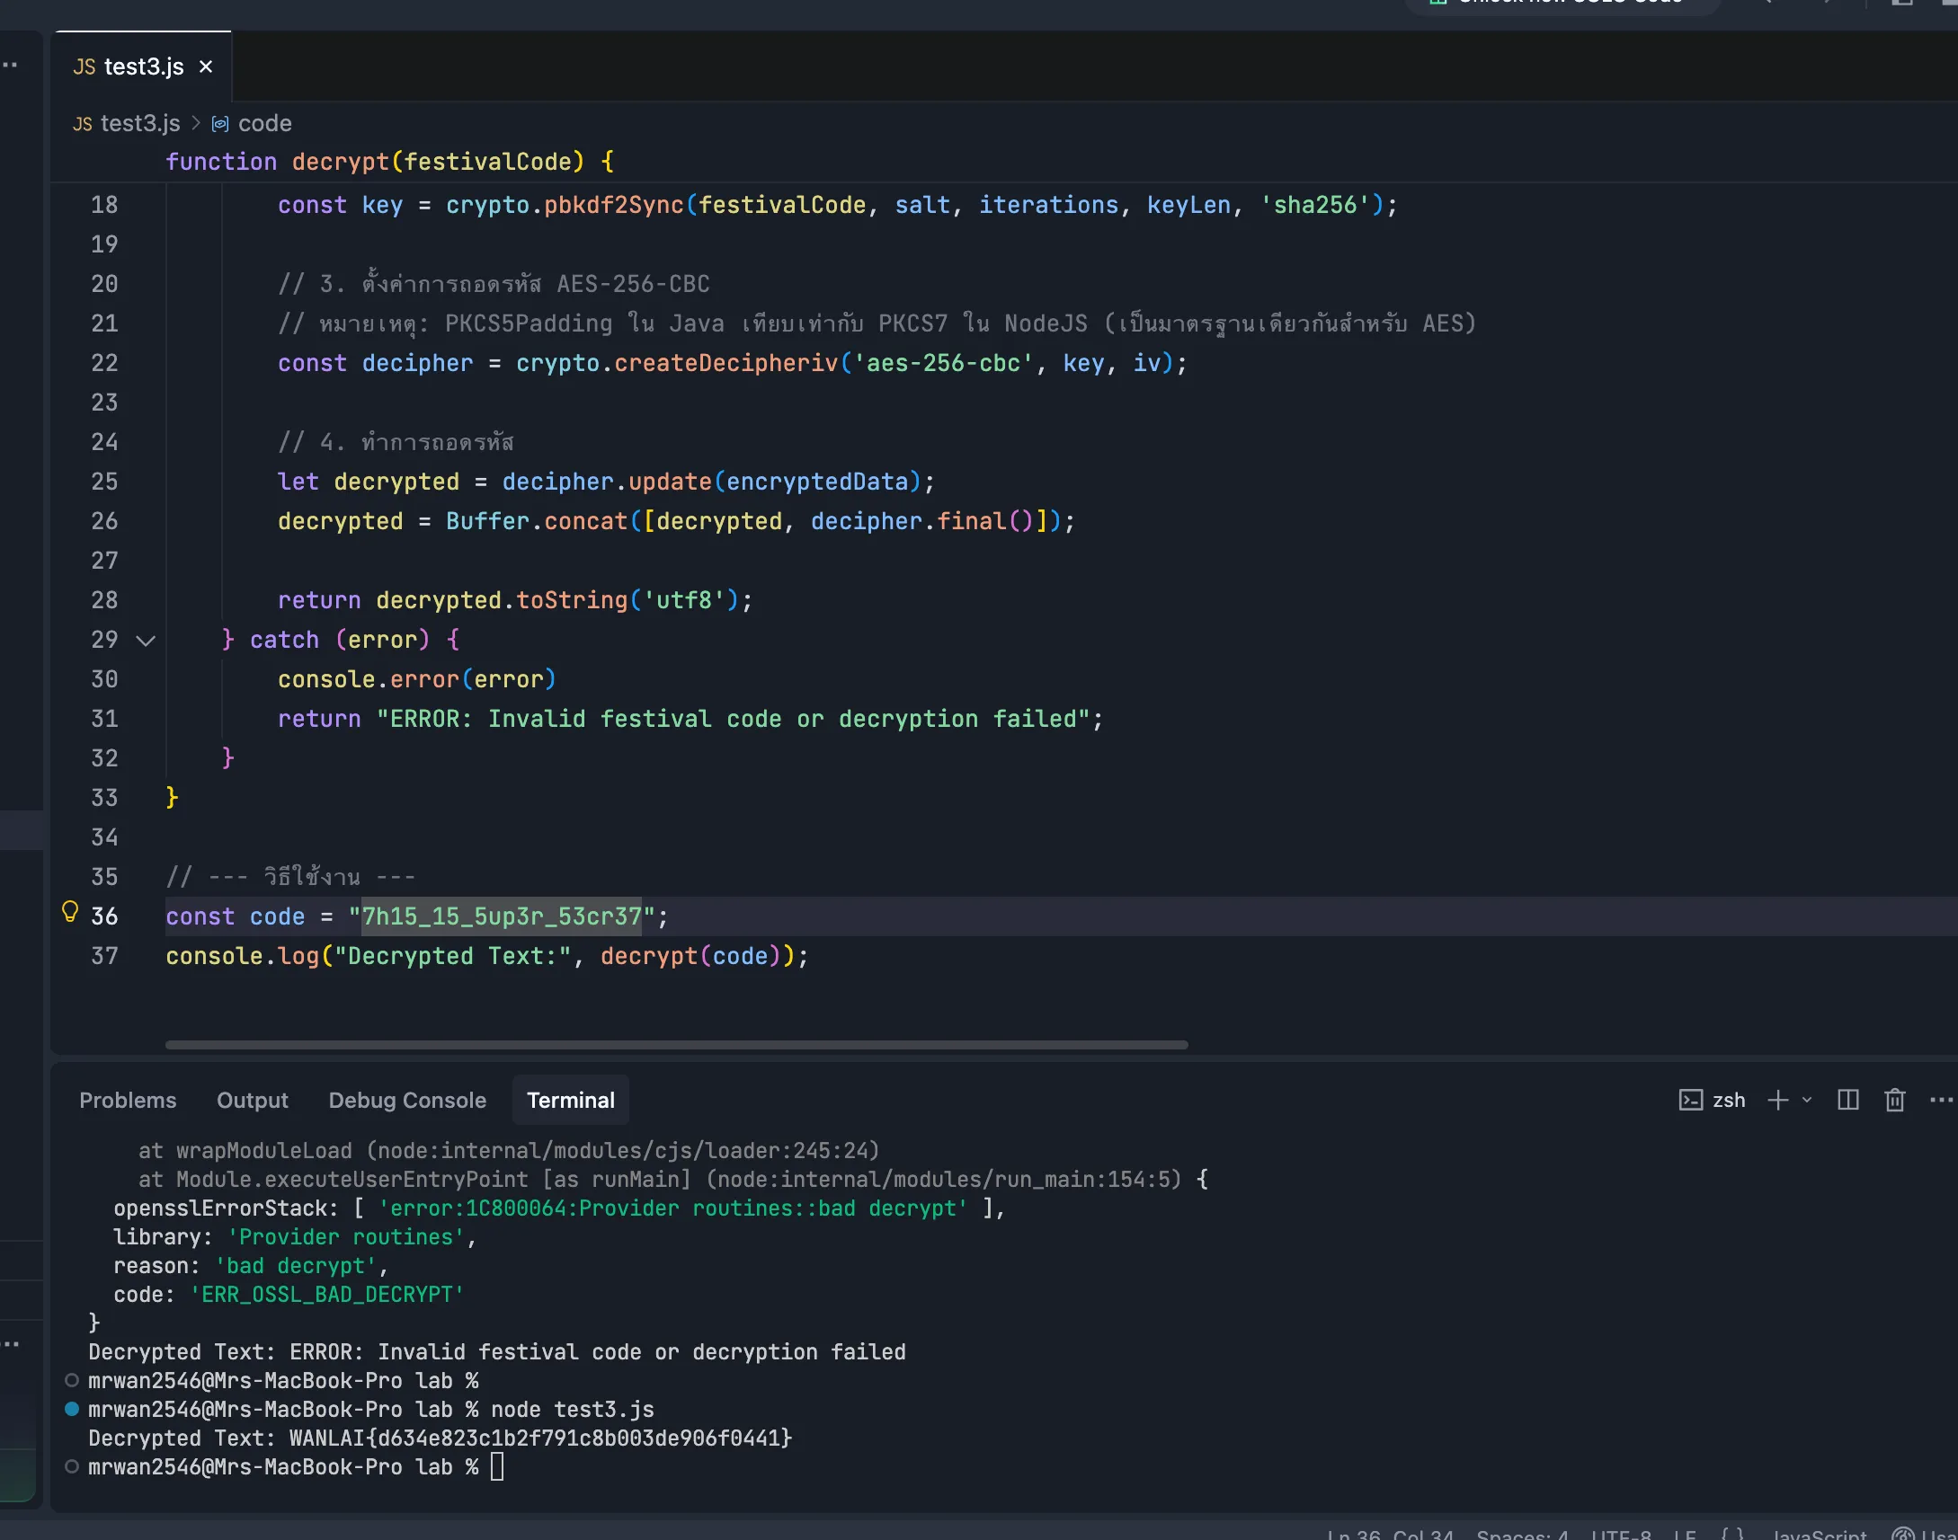Open terminal panel more actions menu
The image size is (1958, 1540).
pyautogui.click(x=1940, y=1100)
